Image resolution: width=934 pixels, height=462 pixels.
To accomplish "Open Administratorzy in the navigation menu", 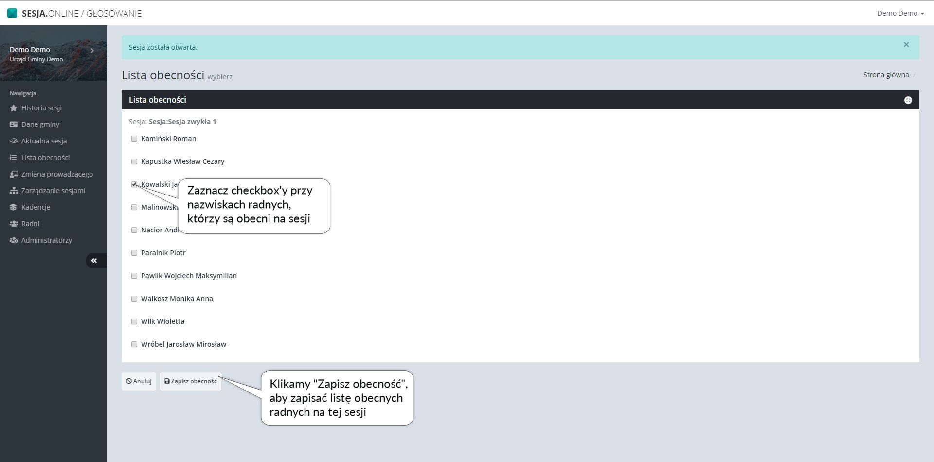I will coord(46,240).
